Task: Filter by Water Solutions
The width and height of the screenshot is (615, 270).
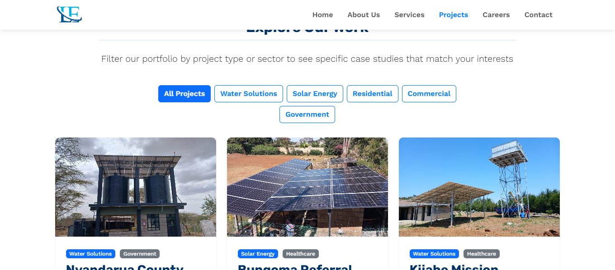Action: [249, 94]
